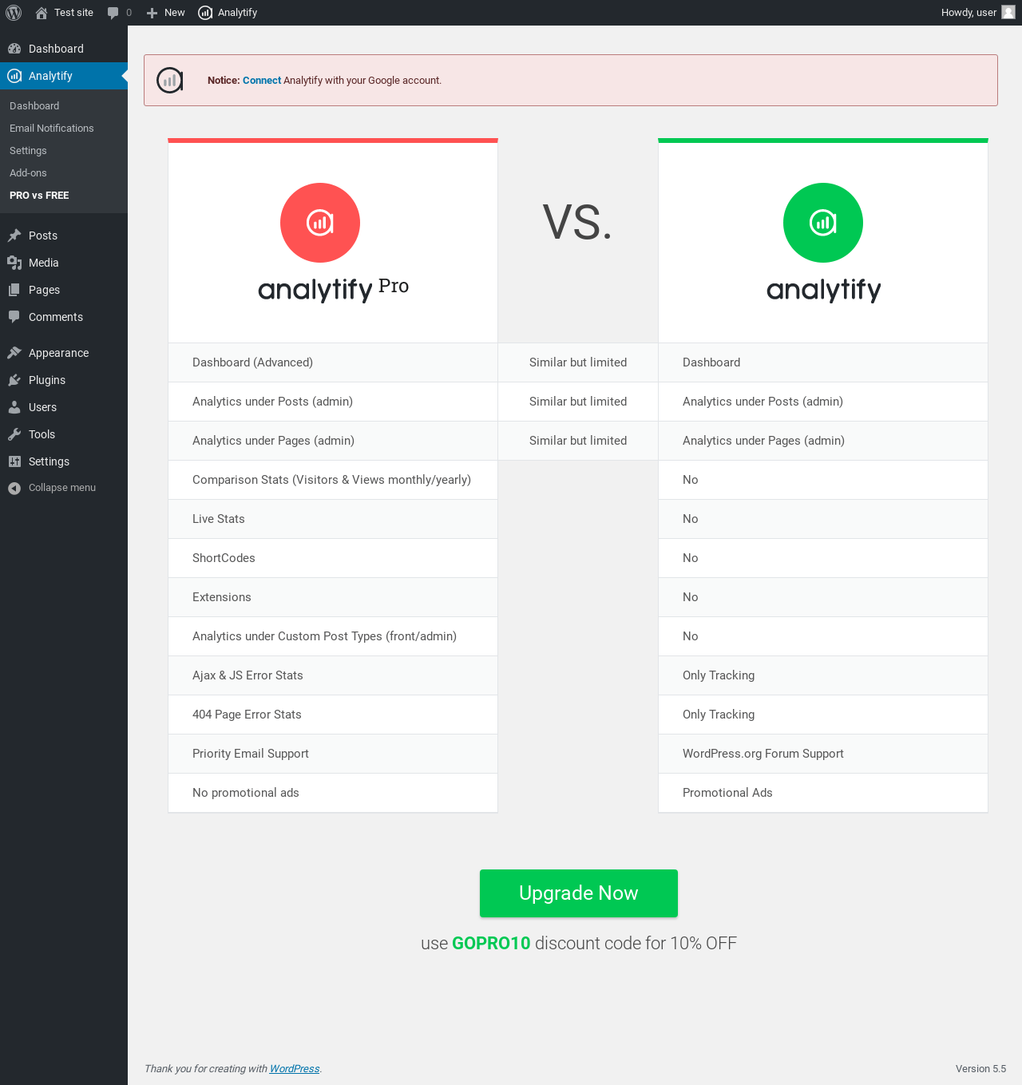Image resolution: width=1022 pixels, height=1085 pixels.
Task: Click the Pages icon in sidebar
Action: tap(14, 290)
